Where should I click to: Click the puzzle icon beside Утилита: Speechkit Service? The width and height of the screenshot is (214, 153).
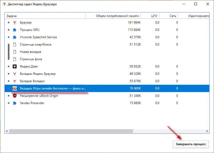pos(15,37)
